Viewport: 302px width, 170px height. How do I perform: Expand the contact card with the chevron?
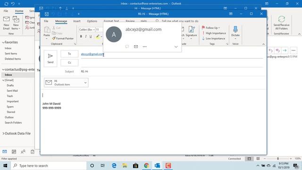[176, 47]
